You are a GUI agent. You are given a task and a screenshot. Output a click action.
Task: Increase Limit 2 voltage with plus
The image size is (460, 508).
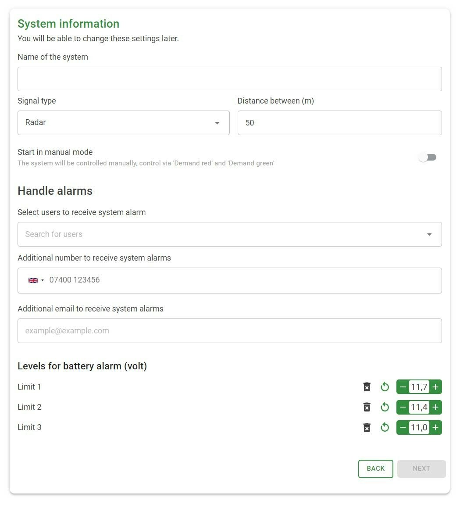pos(435,407)
